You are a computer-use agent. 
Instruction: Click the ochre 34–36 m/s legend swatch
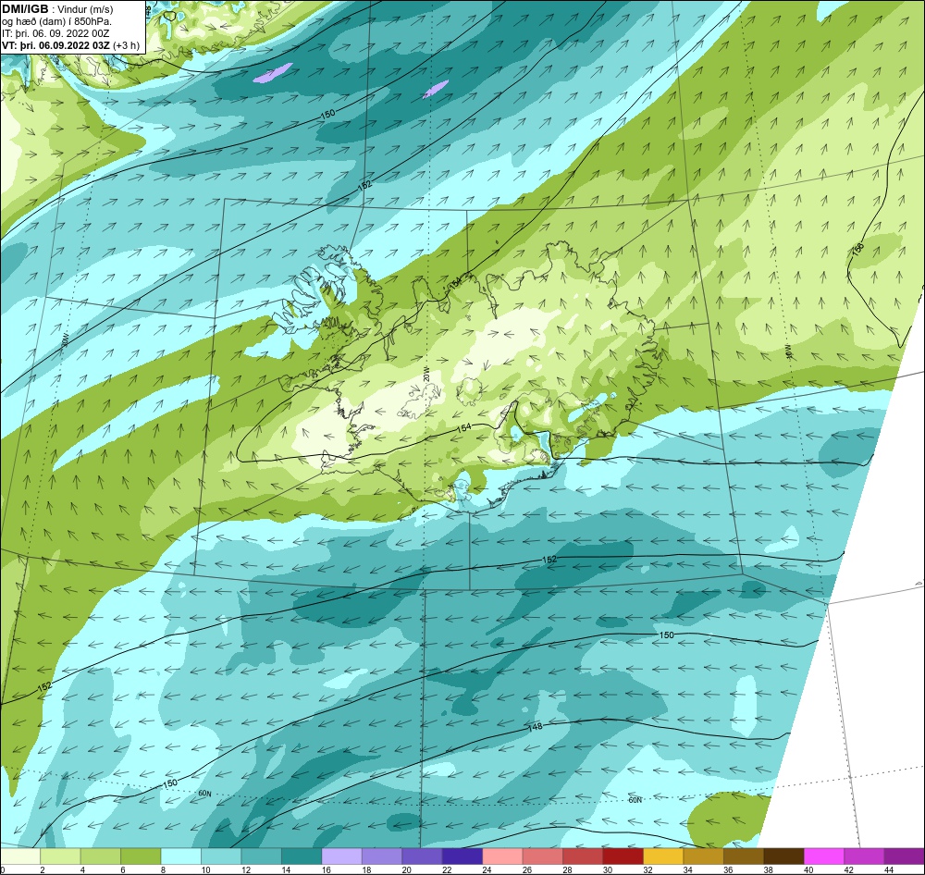pyautogui.click(x=703, y=857)
